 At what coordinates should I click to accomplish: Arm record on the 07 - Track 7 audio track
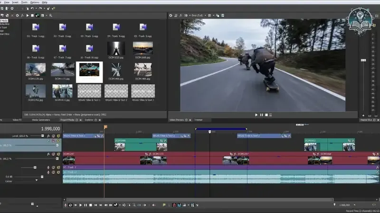(x=48, y=168)
